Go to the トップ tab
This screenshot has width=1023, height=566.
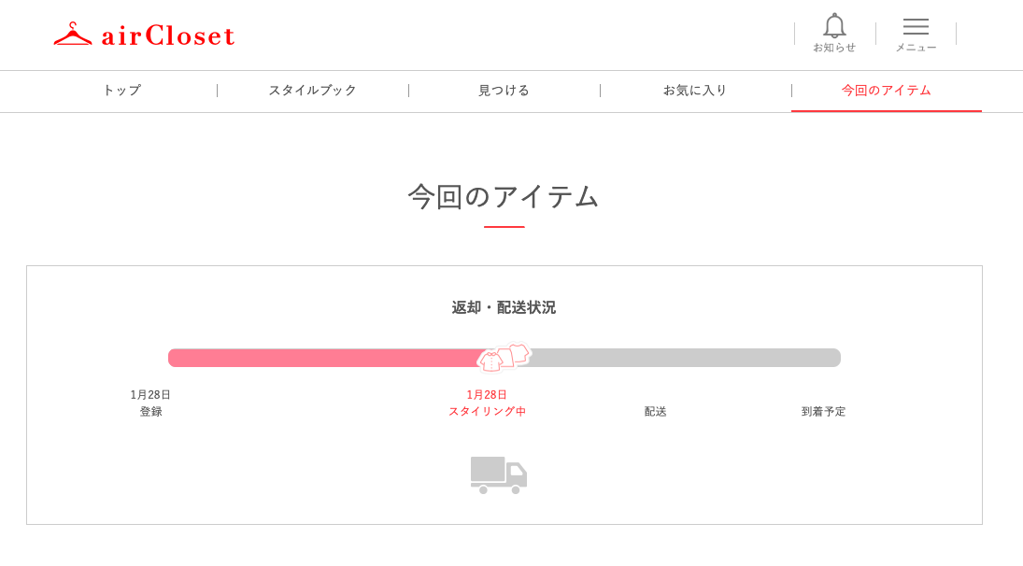121,91
